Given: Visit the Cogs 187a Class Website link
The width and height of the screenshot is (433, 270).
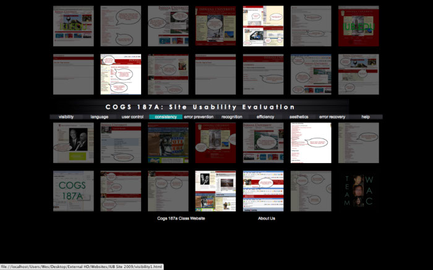Looking at the screenshot, I should point(181,218).
